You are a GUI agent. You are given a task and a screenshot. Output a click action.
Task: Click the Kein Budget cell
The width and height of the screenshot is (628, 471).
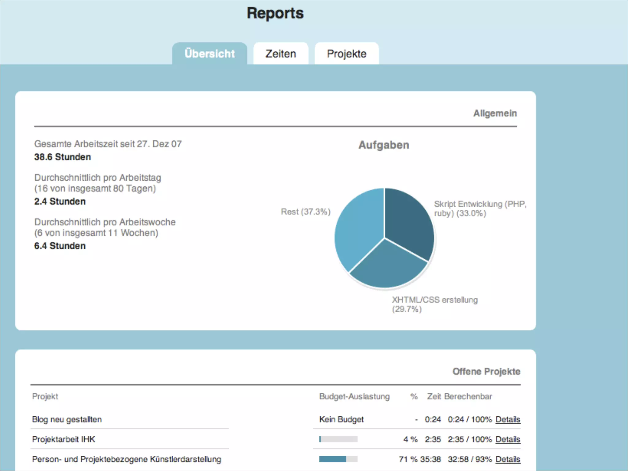(x=341, y=419)
